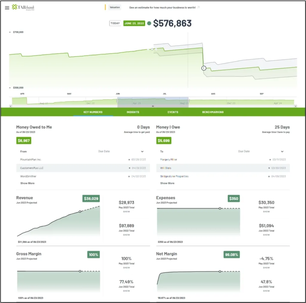
Task: Click the left arrow of the timeline scrollbar
Action: tap(10, 106)
